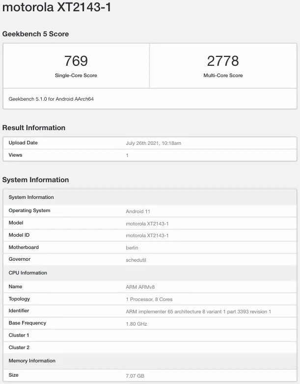Image resolution: width=300 pixels, height=384 pixels.
Task: Select the ARM implementer 65 identifier value
Action: pos(198,311)
